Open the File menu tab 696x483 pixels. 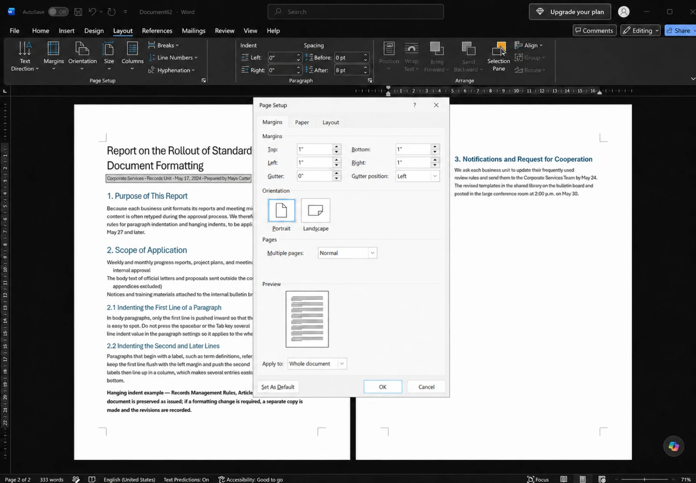coord(14,30)
